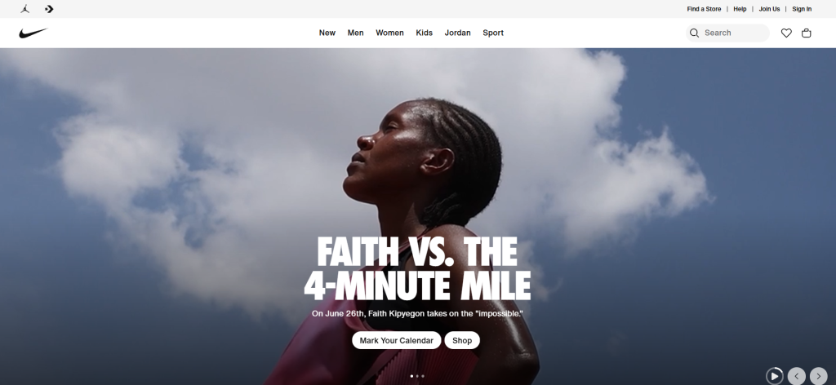Open the Converse brand logo link

point(49,9)
